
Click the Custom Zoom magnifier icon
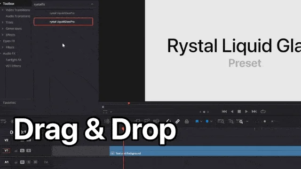click(x=239, y=121)
